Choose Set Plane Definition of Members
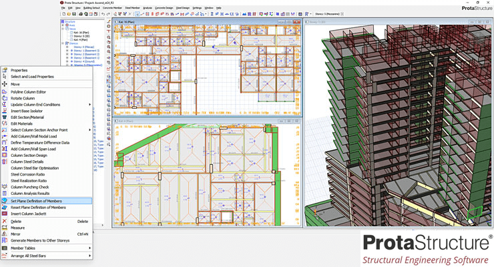This screenshot has height=267, width=494. 47,201
